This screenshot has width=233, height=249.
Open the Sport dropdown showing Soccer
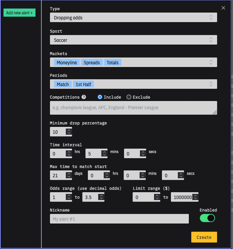133,40
